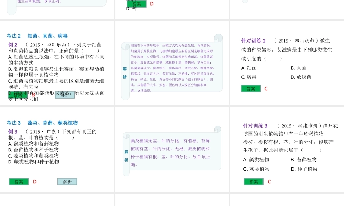The image size is (344, 206).
Task: Click the red 'D' answer above 'D. 种'
Action: [152, 4]
